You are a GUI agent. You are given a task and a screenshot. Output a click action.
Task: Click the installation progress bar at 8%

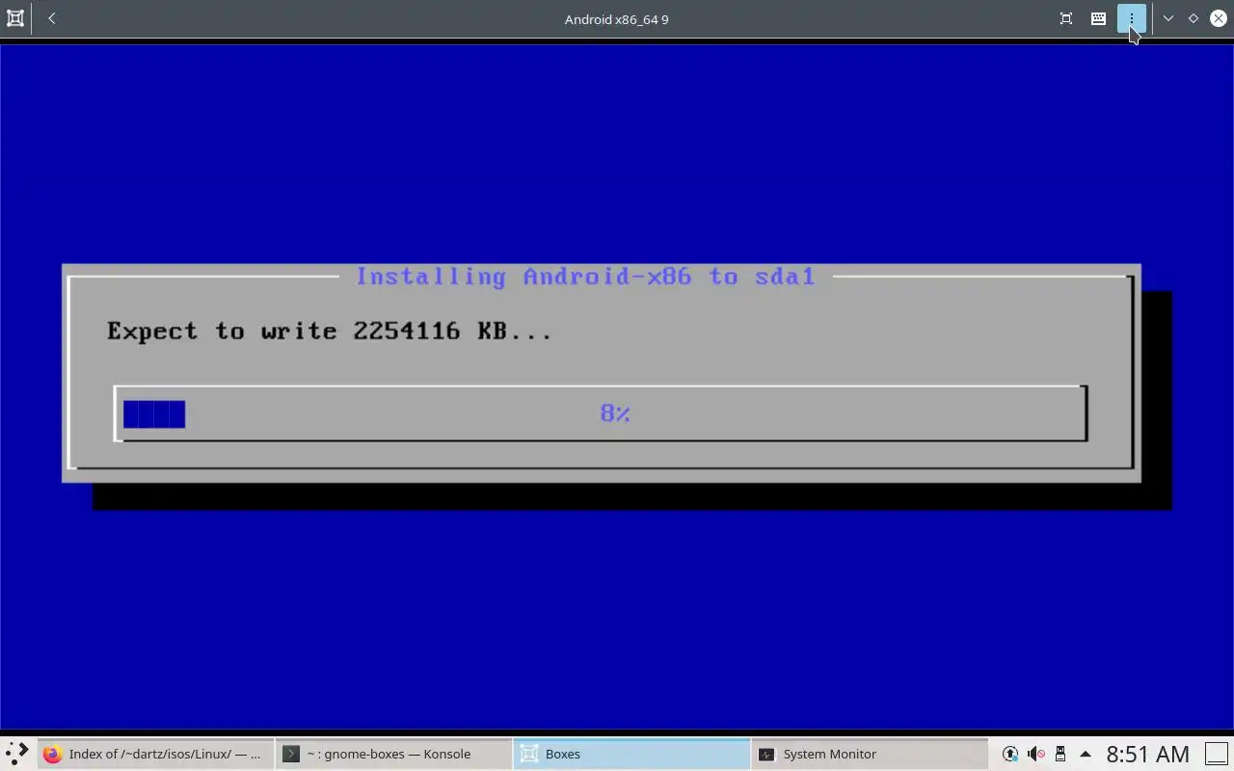(x=601, y=413)
